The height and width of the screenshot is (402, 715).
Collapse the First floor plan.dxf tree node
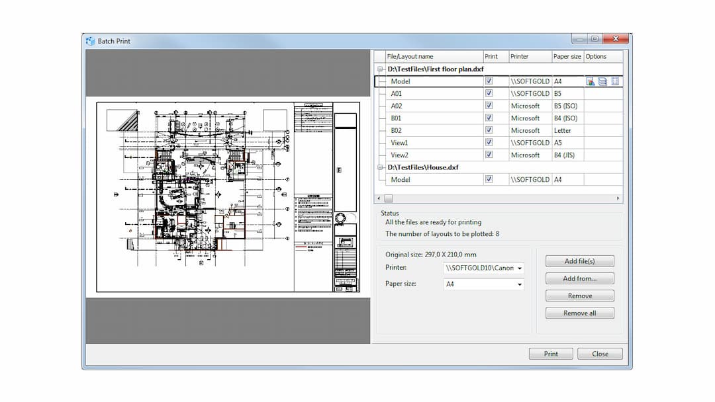tap(381, 69)
